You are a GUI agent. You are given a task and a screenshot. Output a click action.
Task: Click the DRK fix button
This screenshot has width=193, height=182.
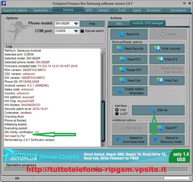[158, 110]
